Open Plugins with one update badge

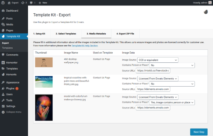pyautogui.click(x=10, y=88)
